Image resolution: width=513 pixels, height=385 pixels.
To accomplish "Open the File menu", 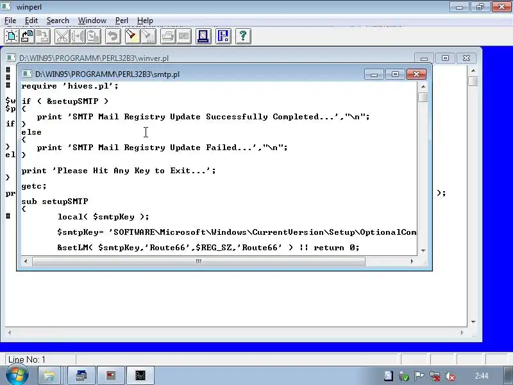I will pos(10,21).
